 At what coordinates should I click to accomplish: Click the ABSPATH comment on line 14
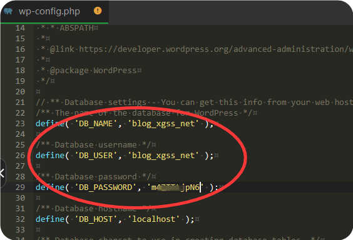(76, 28)
